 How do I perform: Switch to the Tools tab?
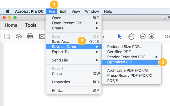(x=31, y=25)
